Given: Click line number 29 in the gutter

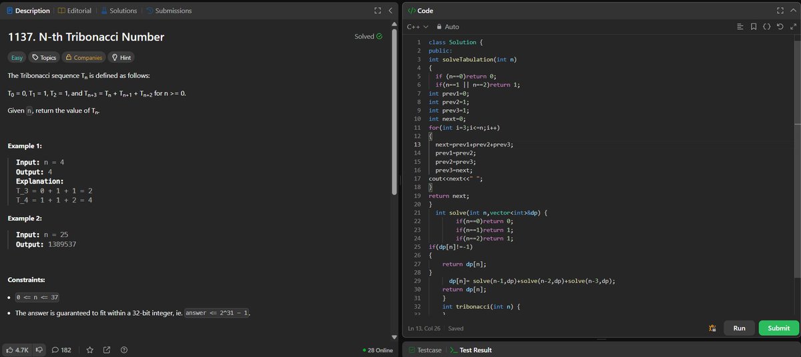Looking at the screenshot, I should pos(417,281).
